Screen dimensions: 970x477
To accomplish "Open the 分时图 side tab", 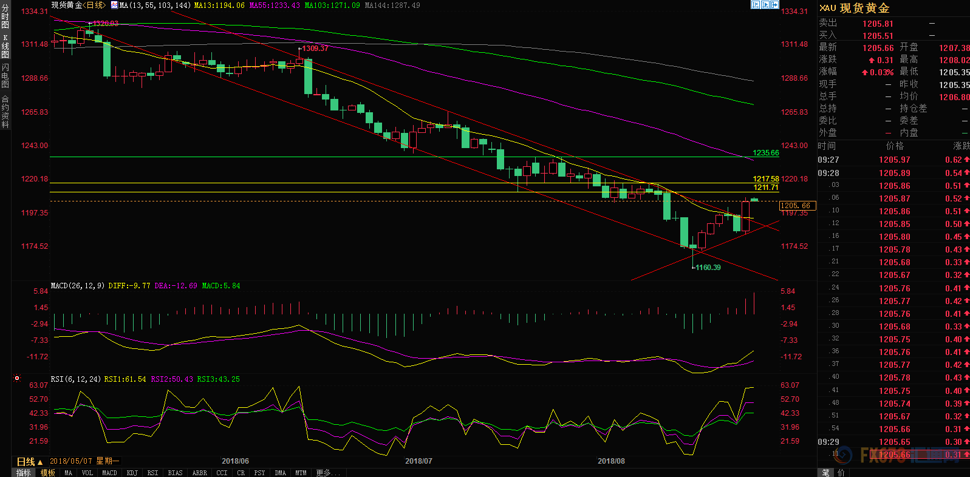I will (5, 17).
